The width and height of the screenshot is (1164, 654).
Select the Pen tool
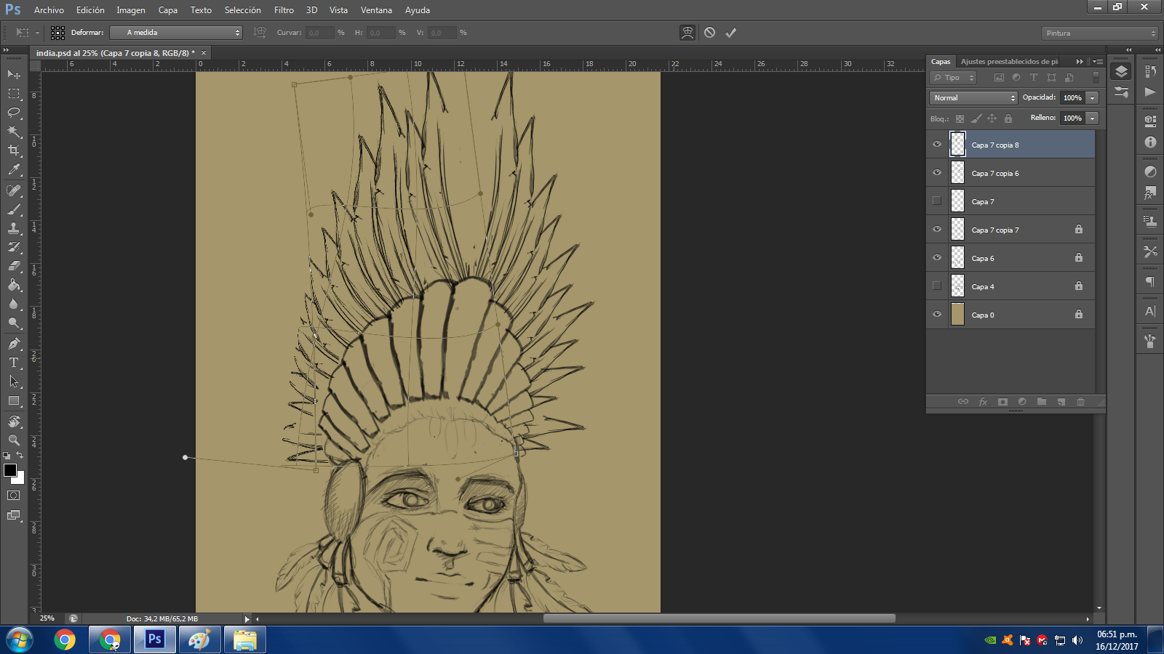[14, 344]
